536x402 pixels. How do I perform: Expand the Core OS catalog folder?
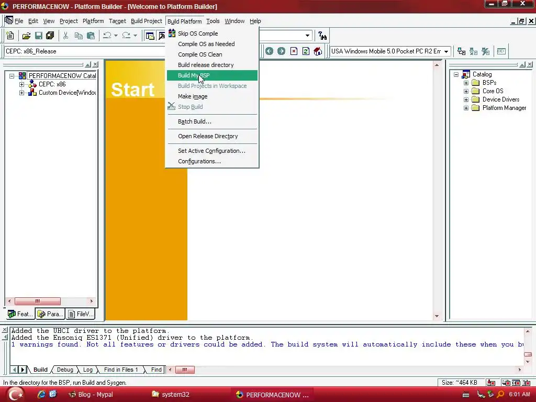coord(466,91)
